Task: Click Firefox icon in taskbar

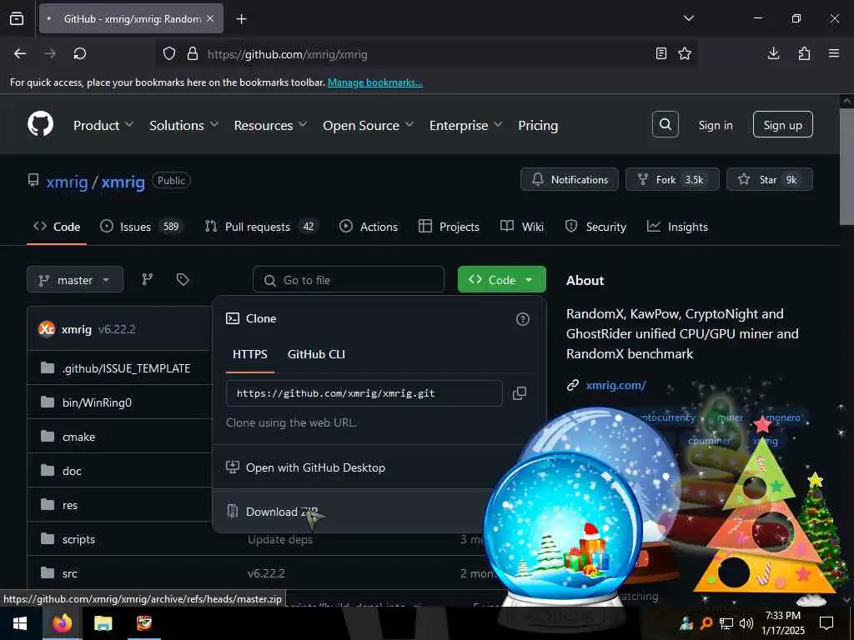Action: (62, 623)
